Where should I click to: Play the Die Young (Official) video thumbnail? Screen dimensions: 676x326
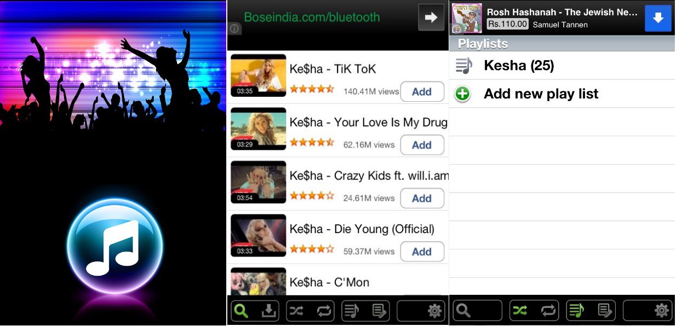click(x=258, y=235)
